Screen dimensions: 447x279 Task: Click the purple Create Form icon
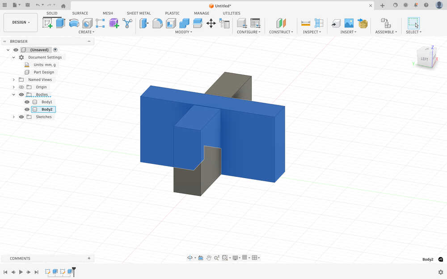tap(114, 23)
